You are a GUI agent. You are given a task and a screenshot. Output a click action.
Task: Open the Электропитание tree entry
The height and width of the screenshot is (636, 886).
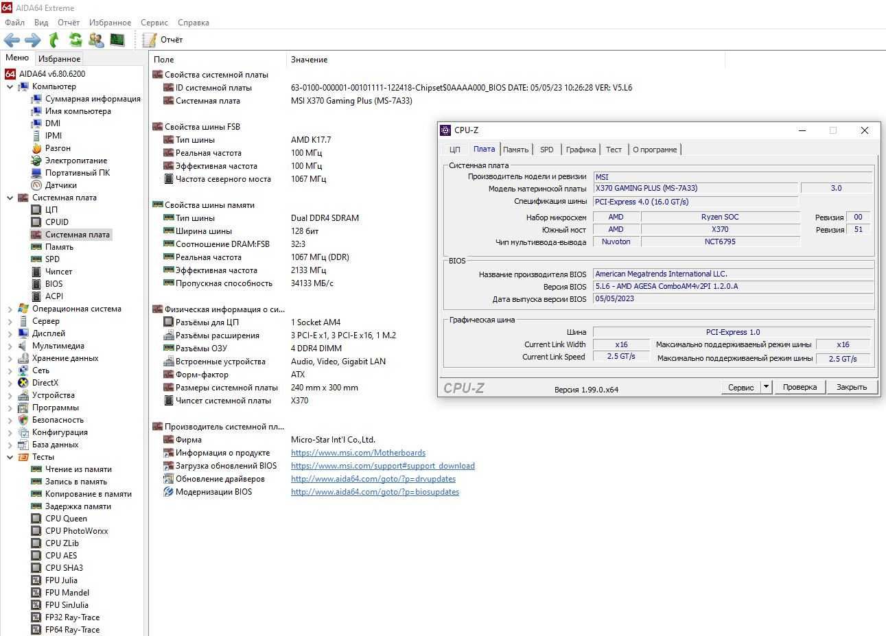(76, 161)
